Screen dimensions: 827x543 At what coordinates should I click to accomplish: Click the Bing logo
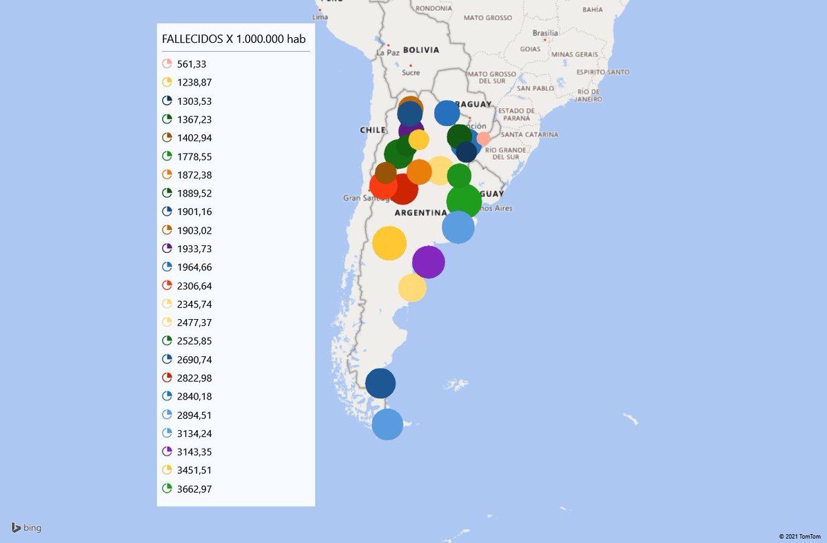pyautogui.click(x=26, y=528)
